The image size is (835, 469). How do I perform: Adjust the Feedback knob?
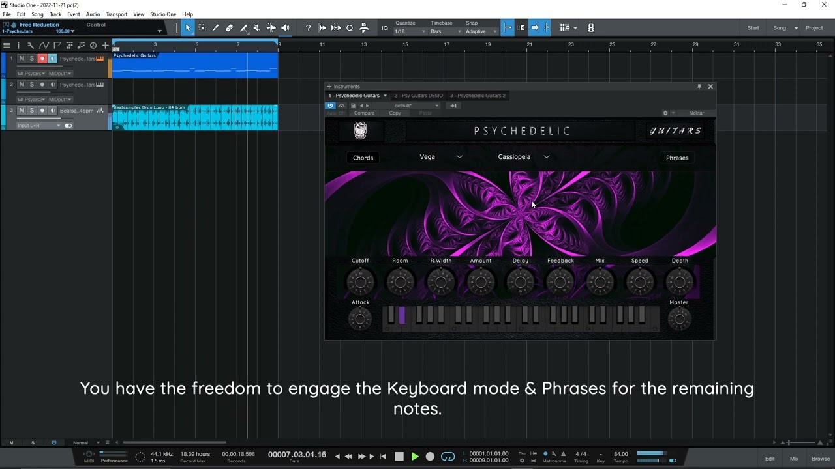(x=560, y=281)
